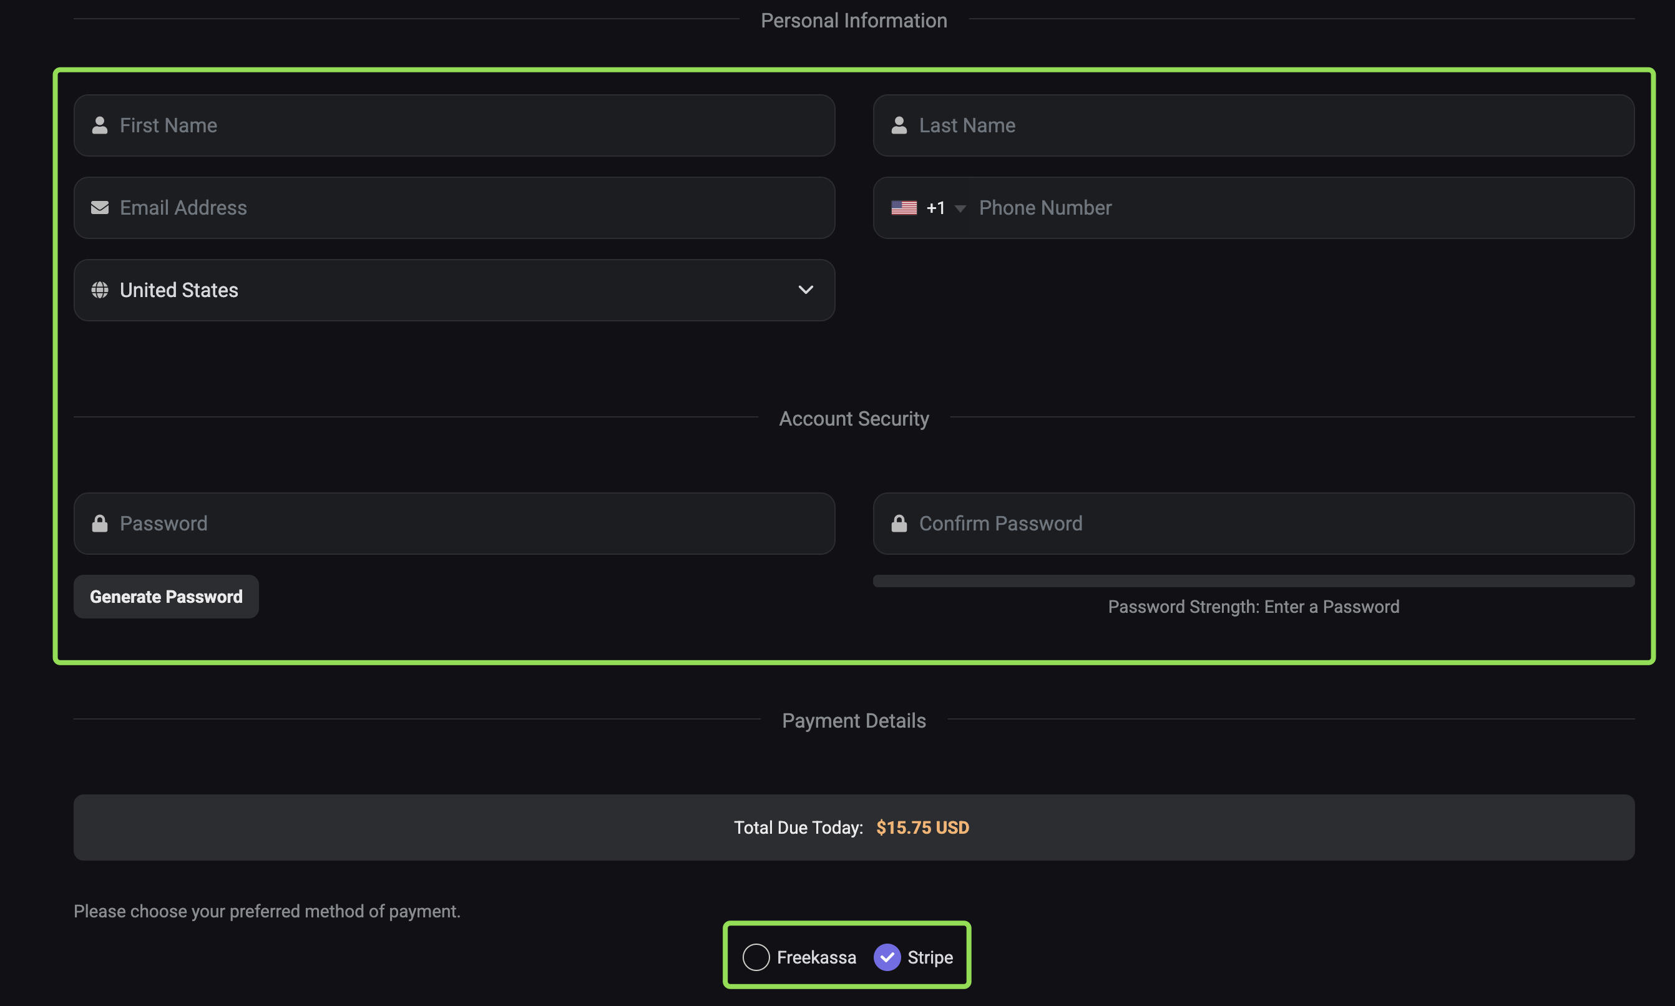Select the Freekassa payment radio button
Screen dimensions: 1675x1006
click(756, 957)
